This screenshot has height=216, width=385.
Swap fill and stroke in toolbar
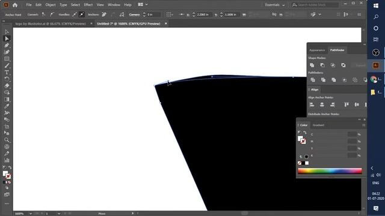pos(10,167)
